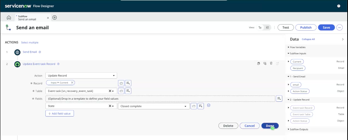Viewport: 348px width, 140px height.
Task: Expand the Current record data pill
Action: 288,62
